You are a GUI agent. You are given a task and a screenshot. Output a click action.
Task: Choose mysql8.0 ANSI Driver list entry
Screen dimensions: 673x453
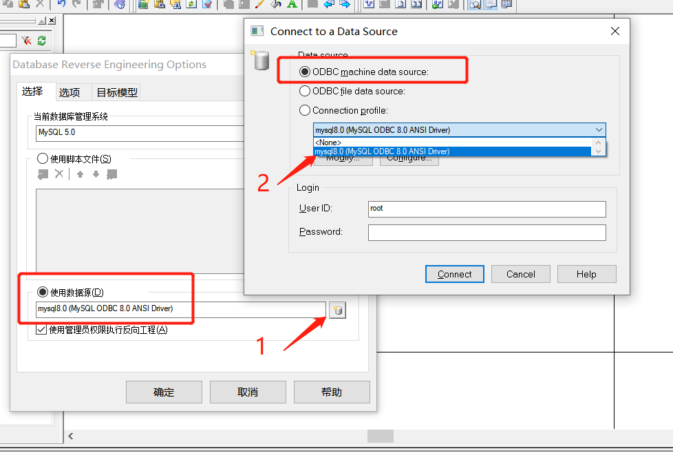pos(452,151)
